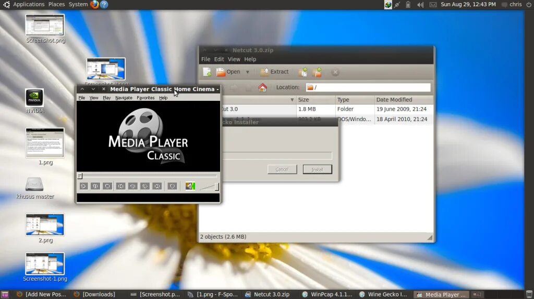
Task: Click the Location input field
Action: coord(368,87)
